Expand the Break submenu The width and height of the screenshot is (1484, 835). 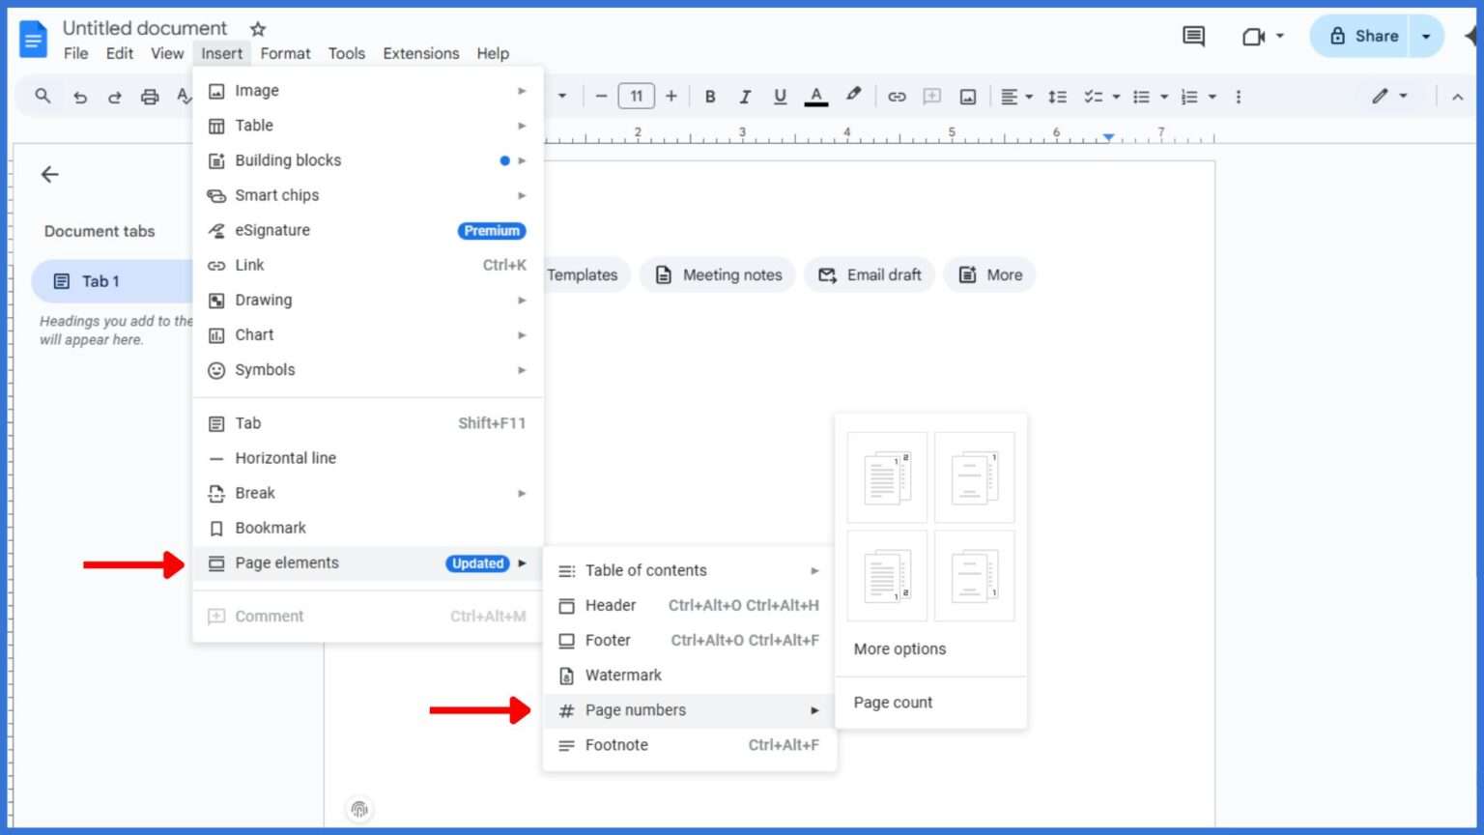pos(254,493)
